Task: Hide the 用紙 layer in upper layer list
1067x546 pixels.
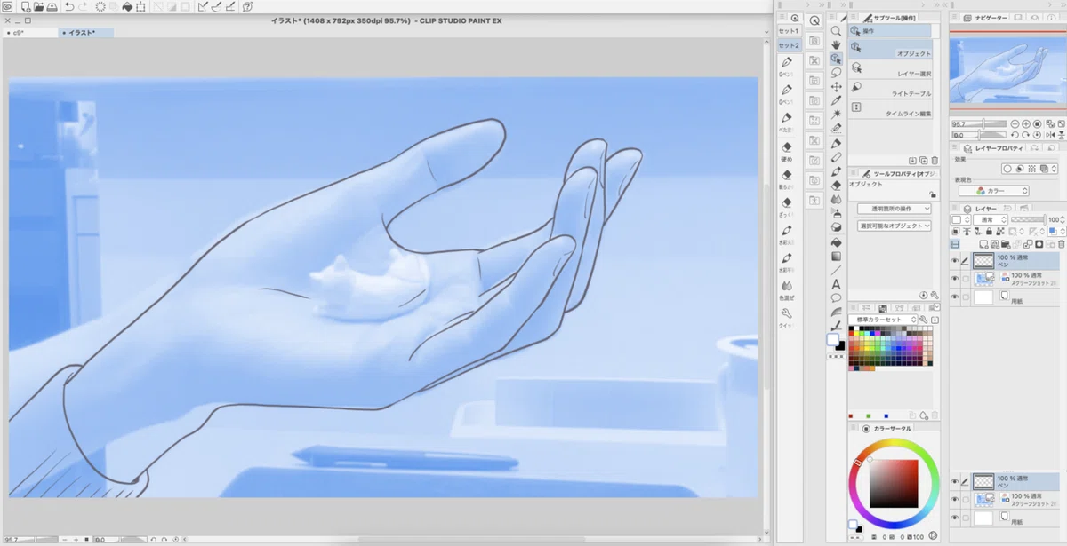Action: click(x=954, y=297)
